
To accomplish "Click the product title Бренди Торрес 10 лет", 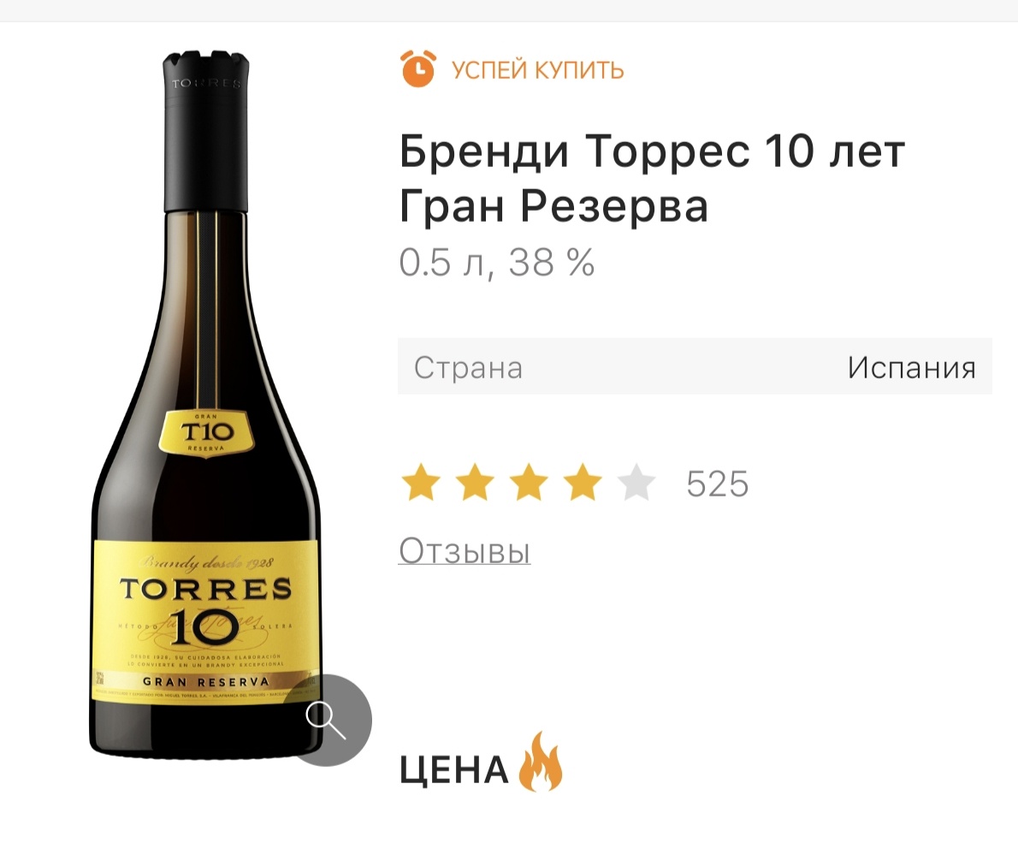I will tap(652, 151).
